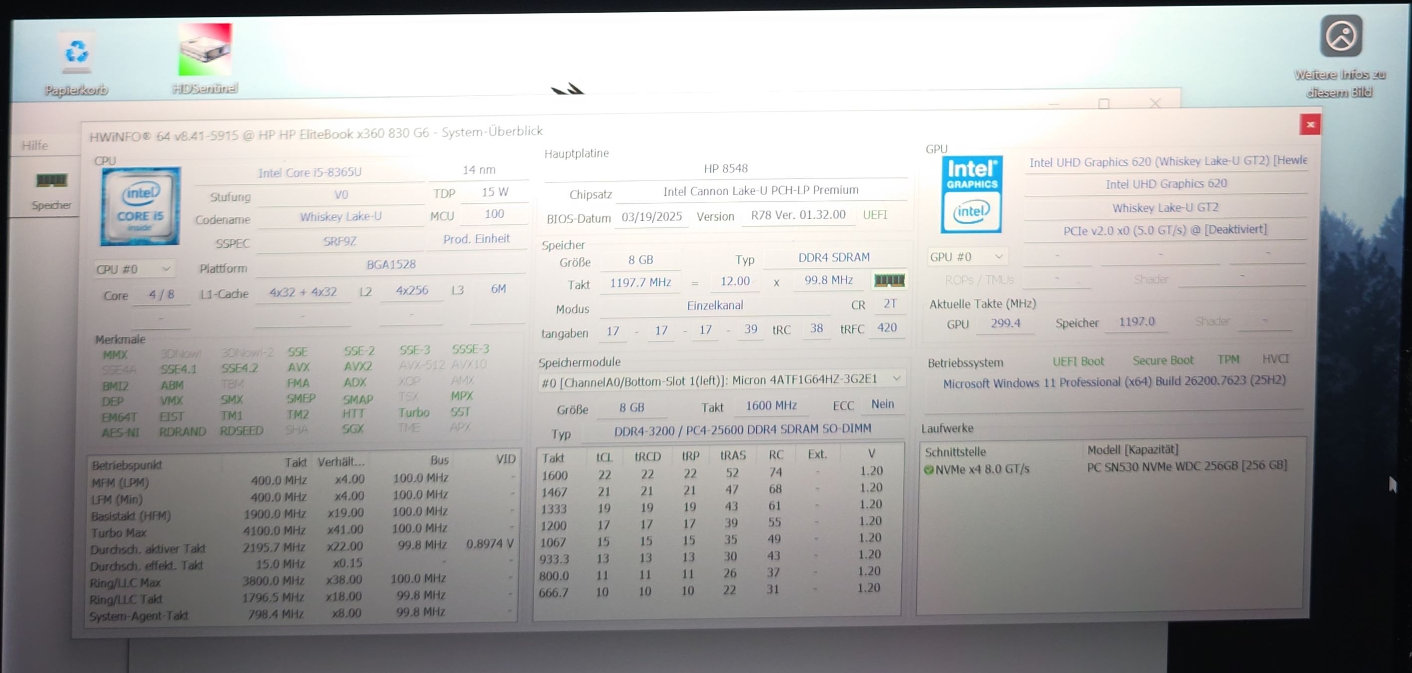Click the GPU clock value 299.4
Screen dimensions: 1412x673
(1005, 323)
